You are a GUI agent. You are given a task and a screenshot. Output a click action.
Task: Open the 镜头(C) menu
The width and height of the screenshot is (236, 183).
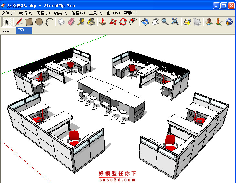click(61, 13)
